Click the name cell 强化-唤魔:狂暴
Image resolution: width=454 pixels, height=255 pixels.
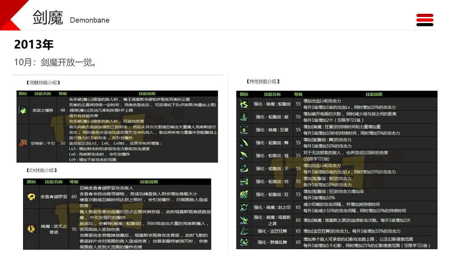(272, 130)
